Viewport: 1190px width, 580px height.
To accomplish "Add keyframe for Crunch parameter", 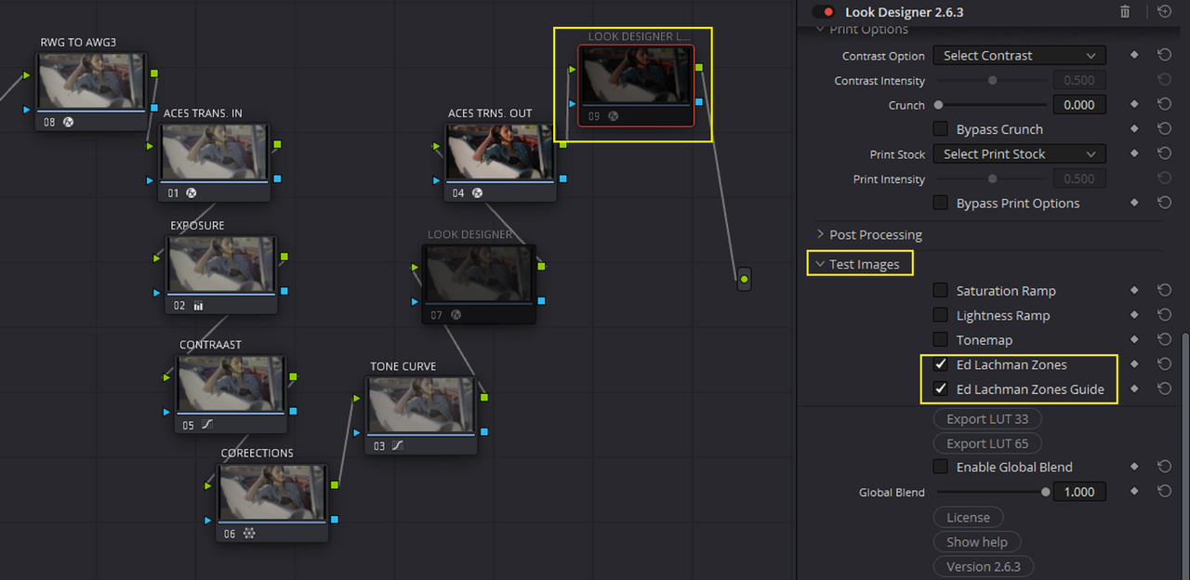I will 1134,105.
